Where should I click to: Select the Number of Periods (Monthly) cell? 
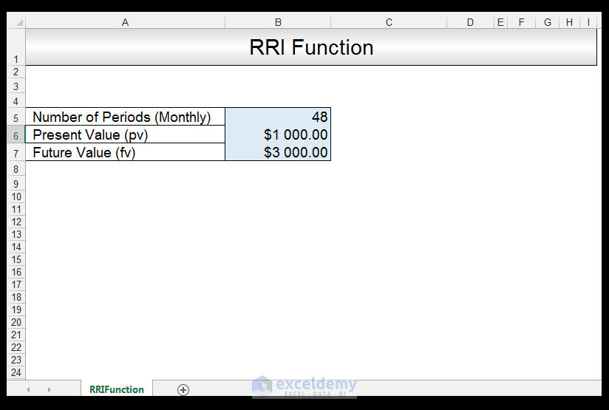tap(125, 117)
